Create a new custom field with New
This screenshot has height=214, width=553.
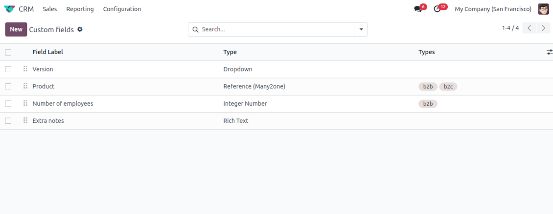point(16,30)
